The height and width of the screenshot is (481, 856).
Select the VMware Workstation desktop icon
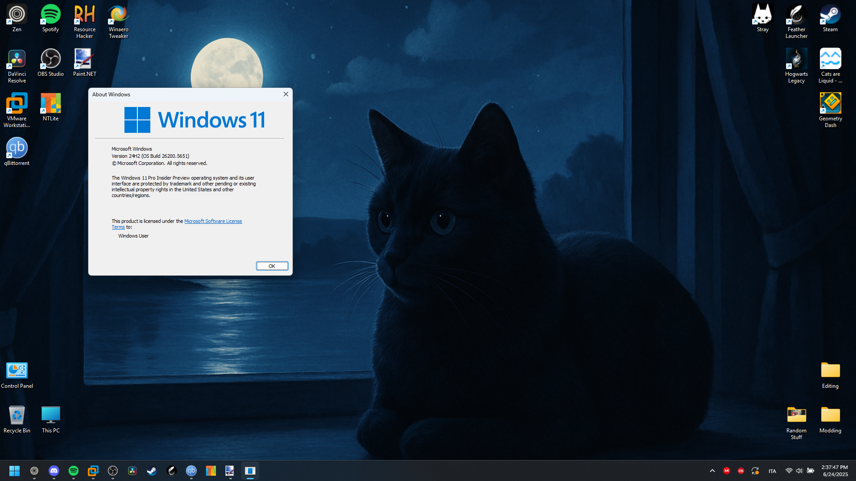(x=17, y=110)
